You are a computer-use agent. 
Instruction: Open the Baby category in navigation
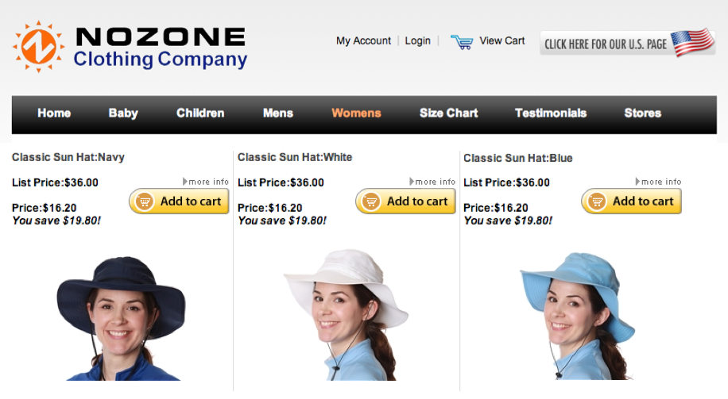click(x=123, y=113)
